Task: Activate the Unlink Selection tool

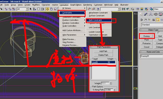Action: (10, 9)
